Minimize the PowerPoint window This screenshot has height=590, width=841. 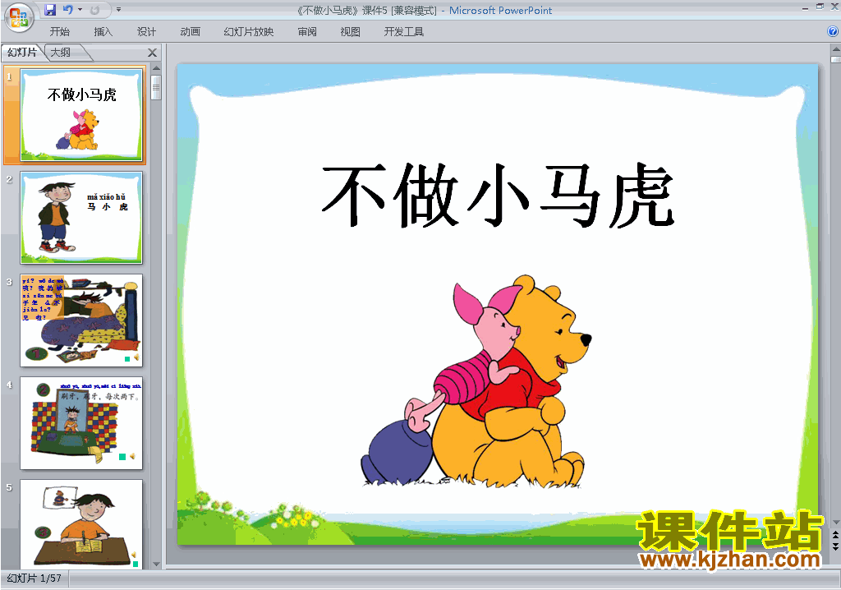coord(805,8)
